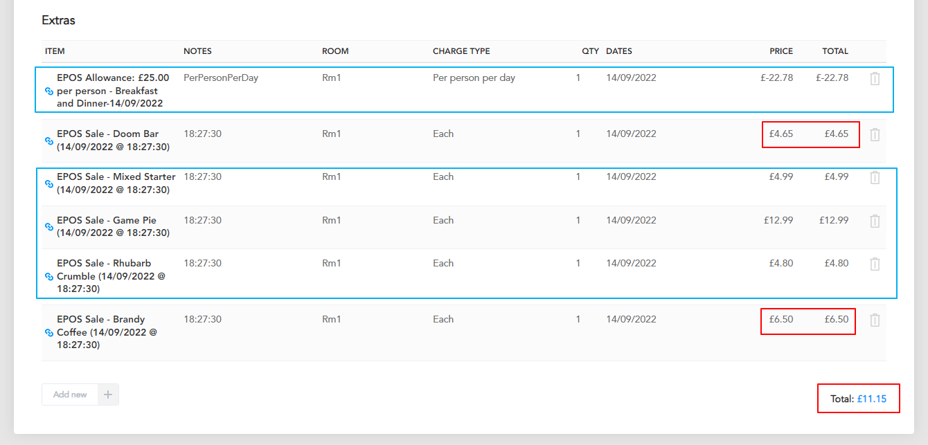
Task: Click the £4.80 price of Rhubarb Crumble
Action: [x=781, y=264]
